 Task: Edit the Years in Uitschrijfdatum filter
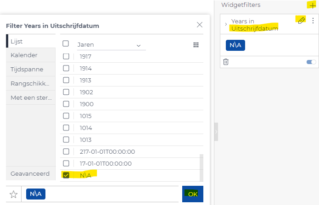pyautogui.click(x=301, y=20)
